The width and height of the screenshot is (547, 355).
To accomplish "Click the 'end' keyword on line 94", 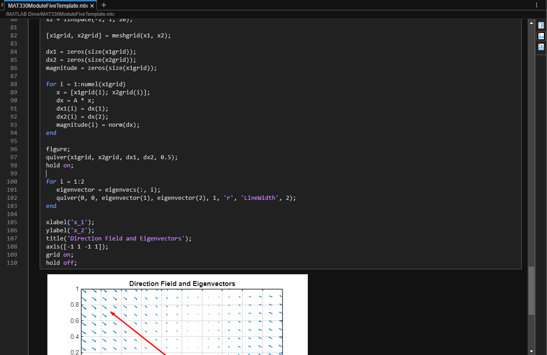I will 51,133.
